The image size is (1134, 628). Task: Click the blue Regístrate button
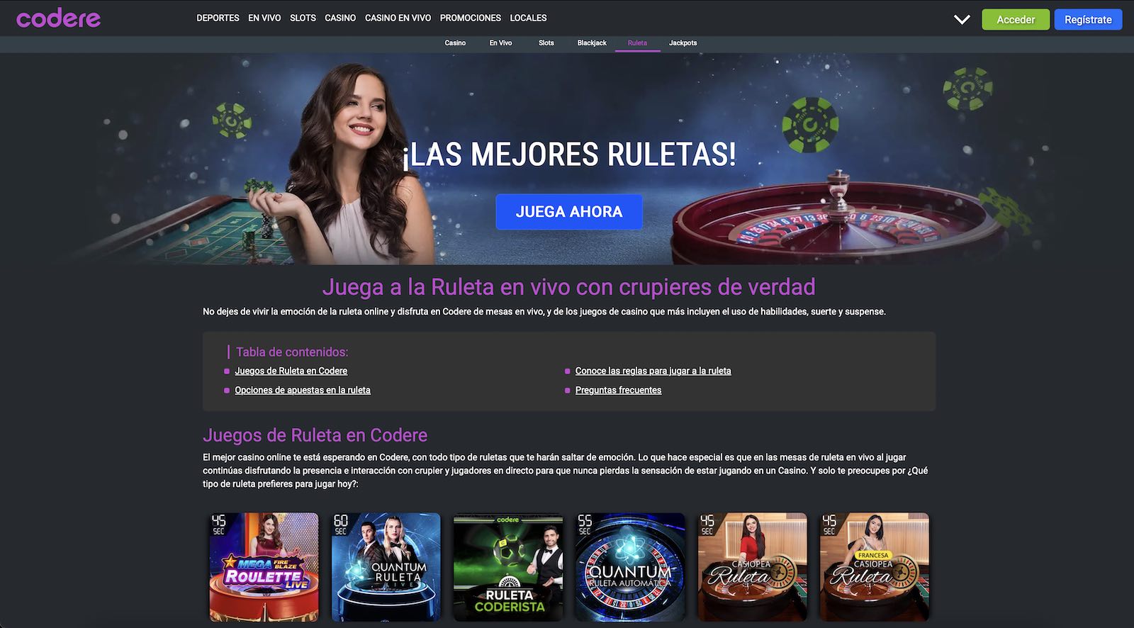[1088, 20]
